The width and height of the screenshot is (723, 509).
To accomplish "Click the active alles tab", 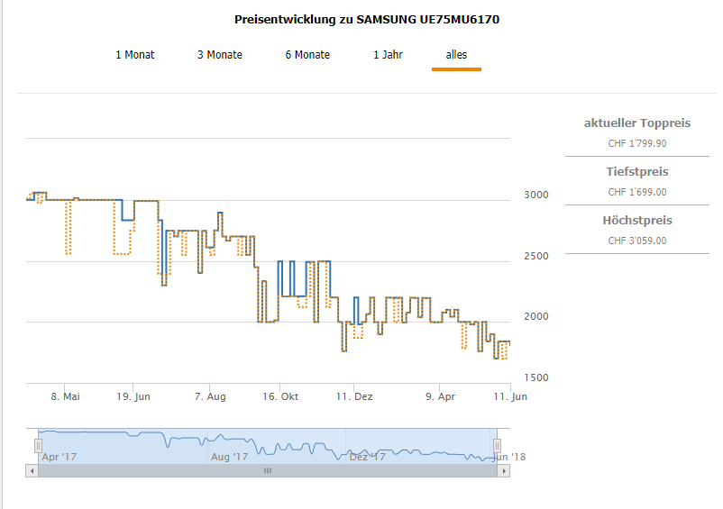I will click(456, 55).
